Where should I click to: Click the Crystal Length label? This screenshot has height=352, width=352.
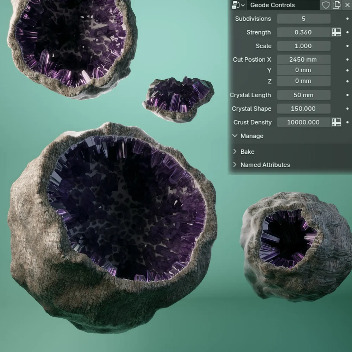(x=250, y=95)
